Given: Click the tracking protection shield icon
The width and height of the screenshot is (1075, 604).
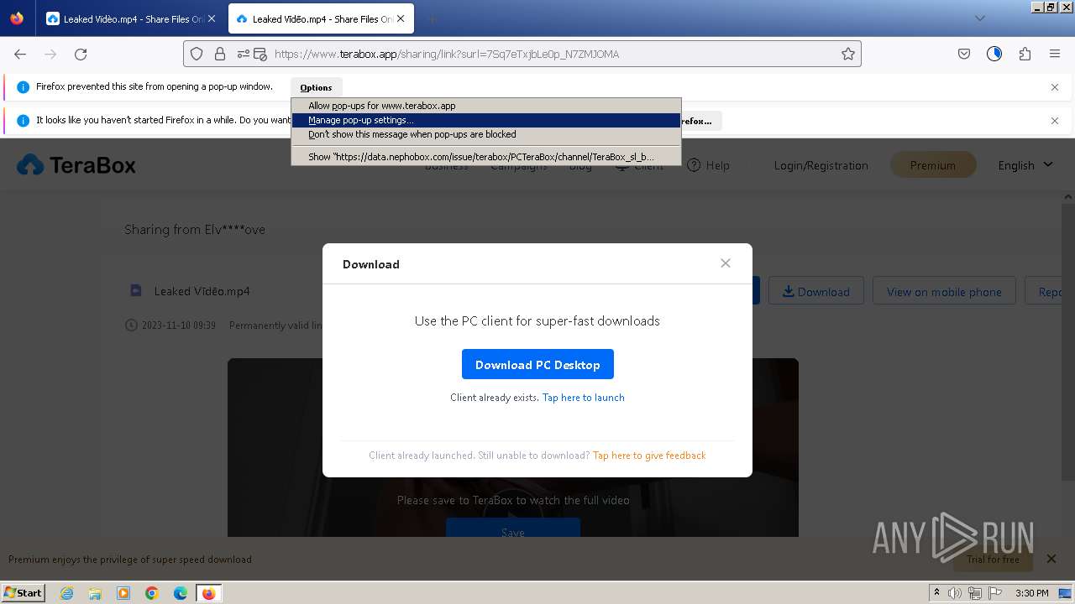Looking at the screenshot, I should [x=197, y=54].
